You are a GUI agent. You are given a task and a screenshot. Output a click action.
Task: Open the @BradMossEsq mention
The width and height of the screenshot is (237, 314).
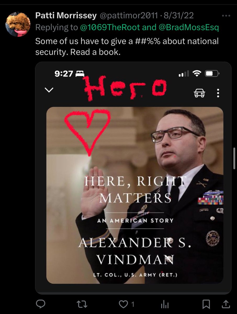[188, 27]
